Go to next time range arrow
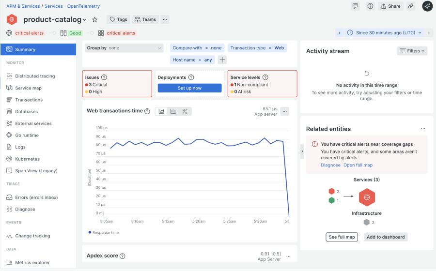Image resolution: width=436 pixels, height=271 pixels. pyautogui.click(x=429, y=33)
